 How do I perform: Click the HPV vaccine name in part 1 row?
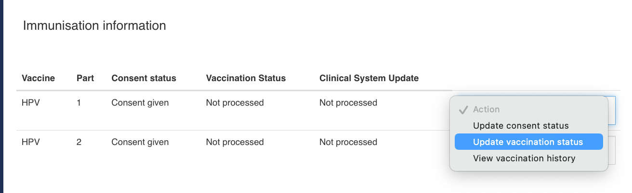pos(31,103)
